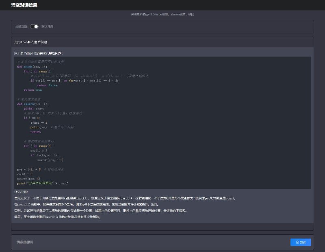Click the for j in range(8) line
Image resolution: width=325 pixels, height=252 pixels.
(x=39, y=146)
